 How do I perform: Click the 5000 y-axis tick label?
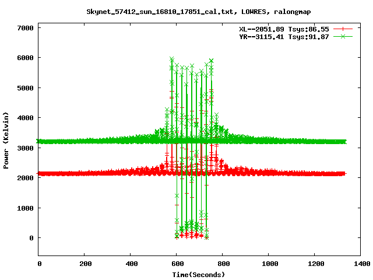pyautogui.click(x=25, y=88)
